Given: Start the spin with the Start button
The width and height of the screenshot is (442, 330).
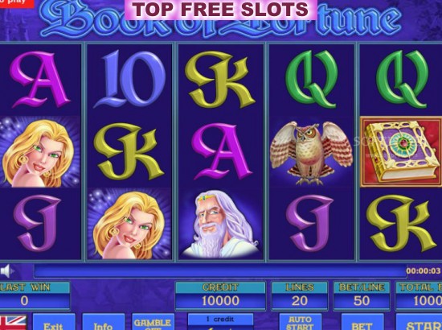Looking at the screenshot, I should coord(419,322).
